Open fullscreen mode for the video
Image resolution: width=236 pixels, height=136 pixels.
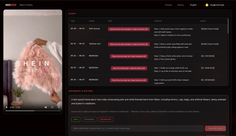52,107
